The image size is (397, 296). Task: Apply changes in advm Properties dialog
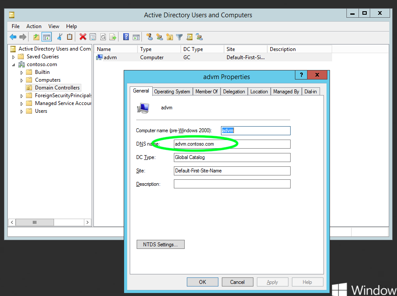[x=272, y=282]
